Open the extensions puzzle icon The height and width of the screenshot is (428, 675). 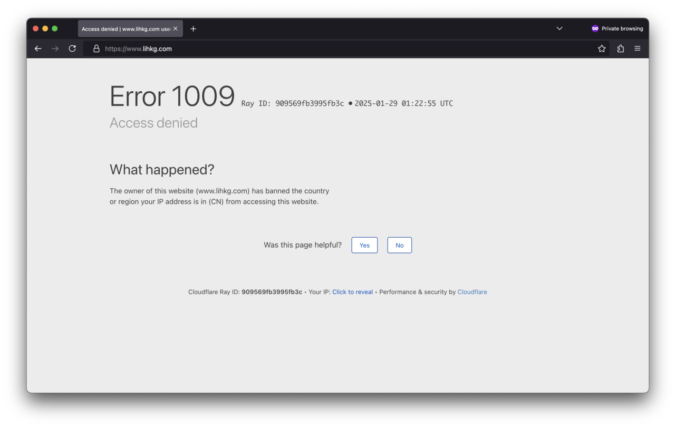[620, 48]
